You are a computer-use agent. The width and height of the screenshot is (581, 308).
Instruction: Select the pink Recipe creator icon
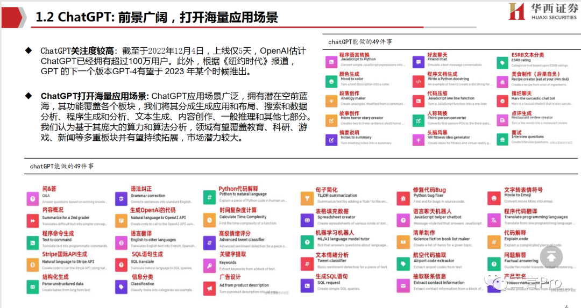tap(502, 82)
